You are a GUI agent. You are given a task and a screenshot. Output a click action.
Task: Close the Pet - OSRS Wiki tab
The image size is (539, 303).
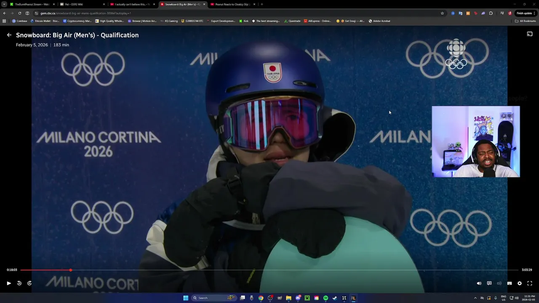pos(104,4)
